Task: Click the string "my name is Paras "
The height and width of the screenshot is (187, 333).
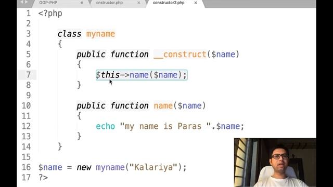Action: tap(165, 127)
